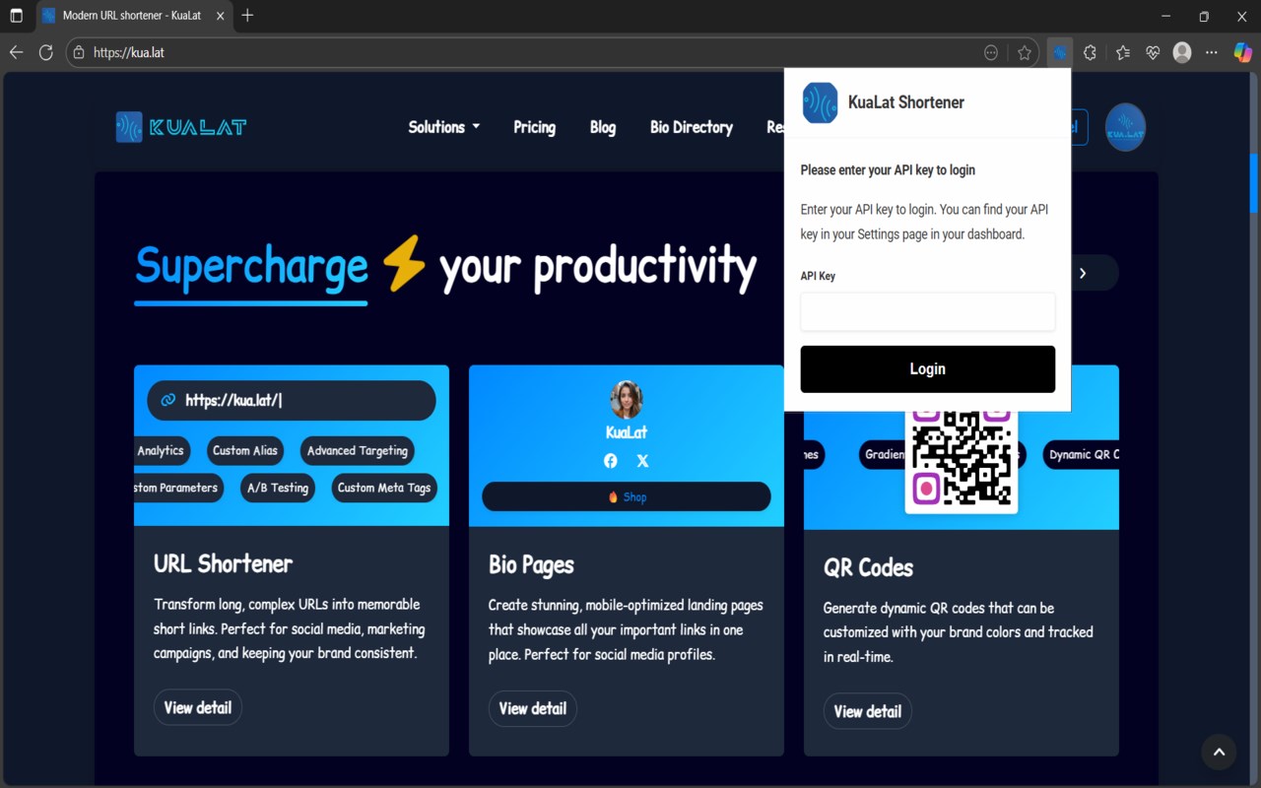Click the Dynamic QR tag
The width and height of the screenshot is (1261, 788).
[1082, 454]
